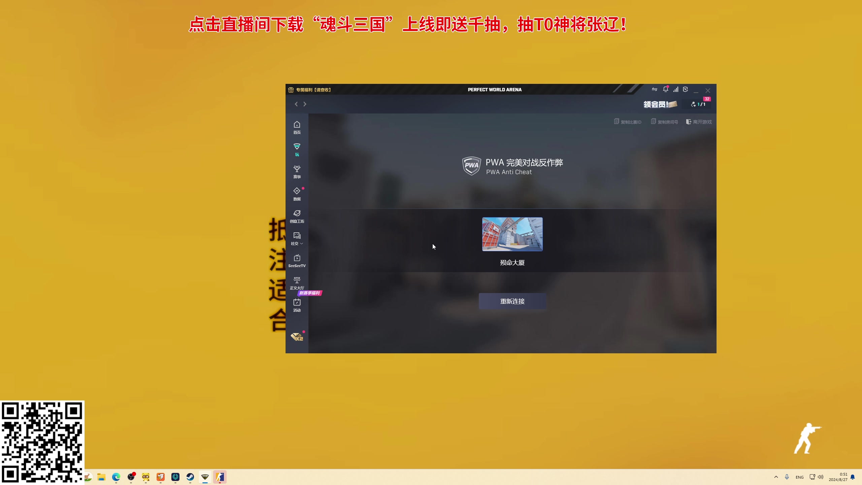Click the 殒命大厦 map thumbnail

(x=512, y=234)
